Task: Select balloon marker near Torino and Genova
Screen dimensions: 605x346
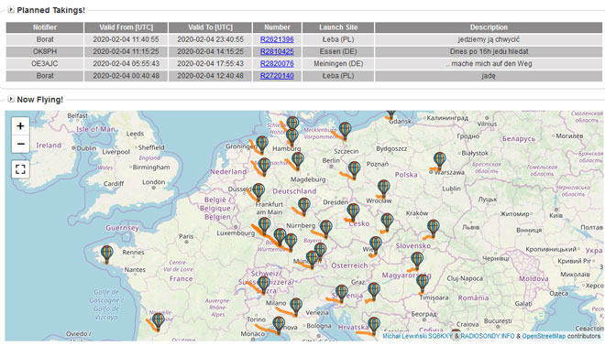Action: [279, 325]
